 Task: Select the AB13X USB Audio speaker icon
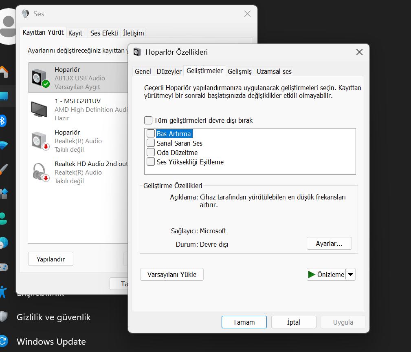40,78
